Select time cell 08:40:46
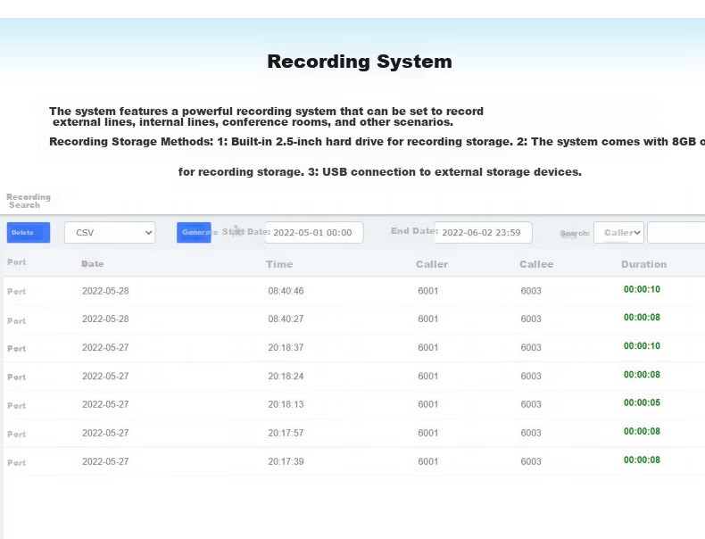This screenshot has height=539, width=705. 286,291
